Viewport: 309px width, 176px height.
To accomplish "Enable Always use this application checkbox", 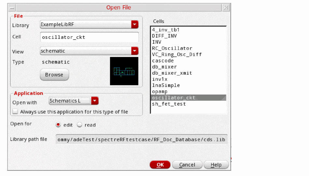I will 15,112.
